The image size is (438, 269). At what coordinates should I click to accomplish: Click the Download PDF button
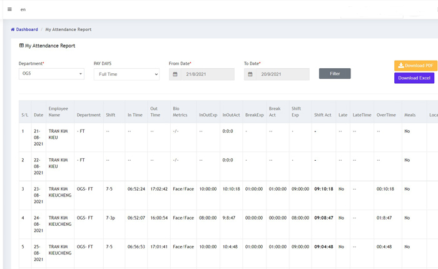[x=415, y=66]
